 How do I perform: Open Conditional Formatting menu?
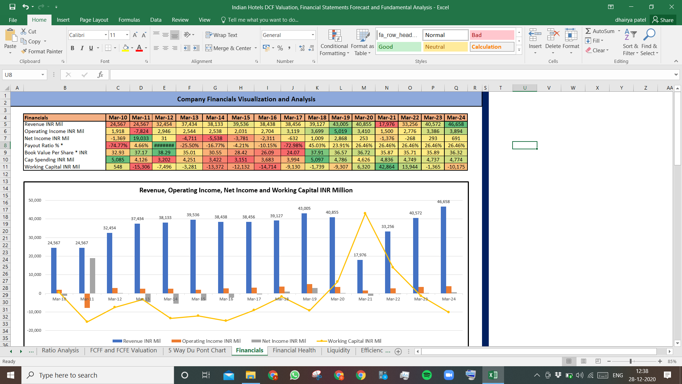pyautogui.click(x=334, y=42)
